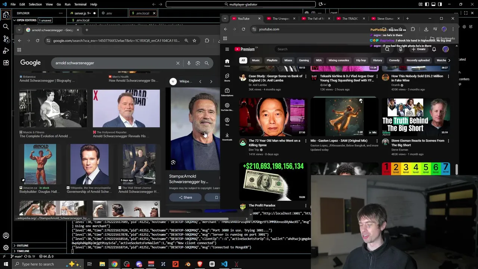Viewport: 478px width, 269px height.
Task: Click YouTube Create button
Action: (418, 49)
